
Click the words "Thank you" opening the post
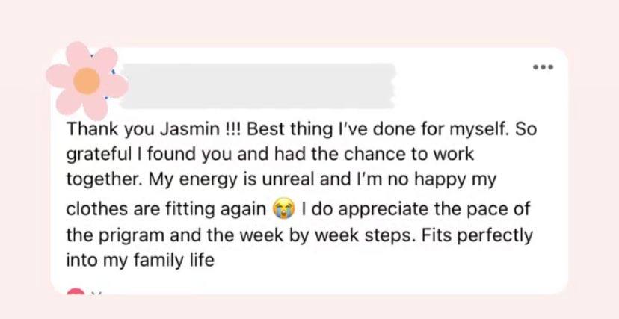[x=111, y=131]
